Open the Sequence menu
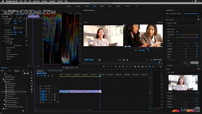 pyautogui.click(x=36, y=1)
